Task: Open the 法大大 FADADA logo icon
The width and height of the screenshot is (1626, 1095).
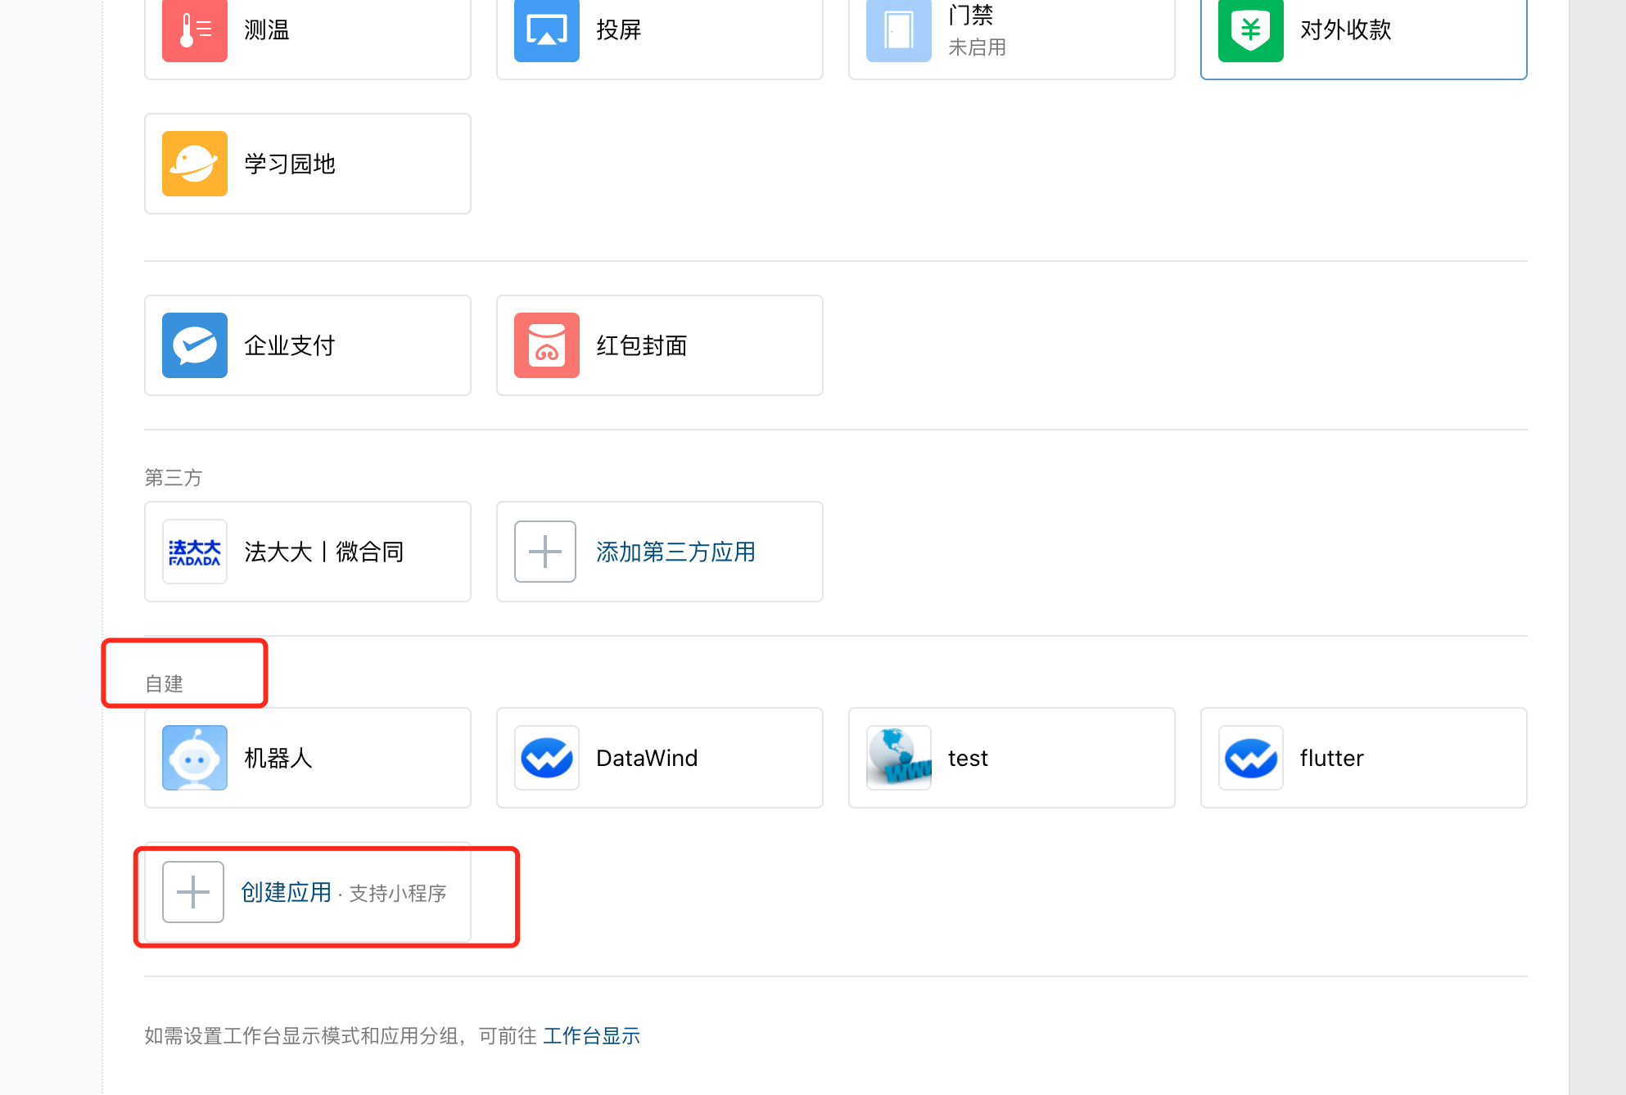Action: pyautogui.click(x=195, y=552)
